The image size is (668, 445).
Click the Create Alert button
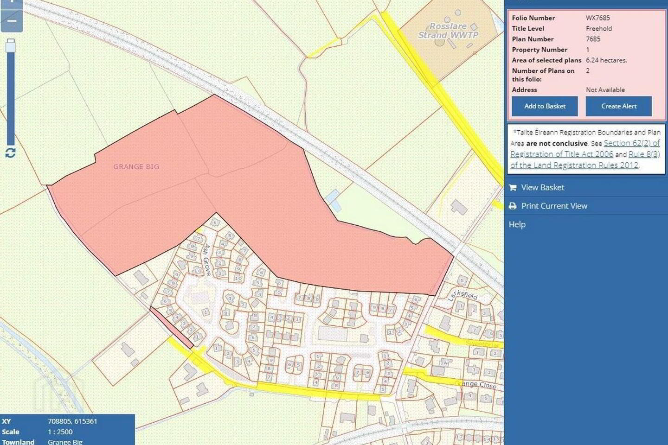click(619, 106)
